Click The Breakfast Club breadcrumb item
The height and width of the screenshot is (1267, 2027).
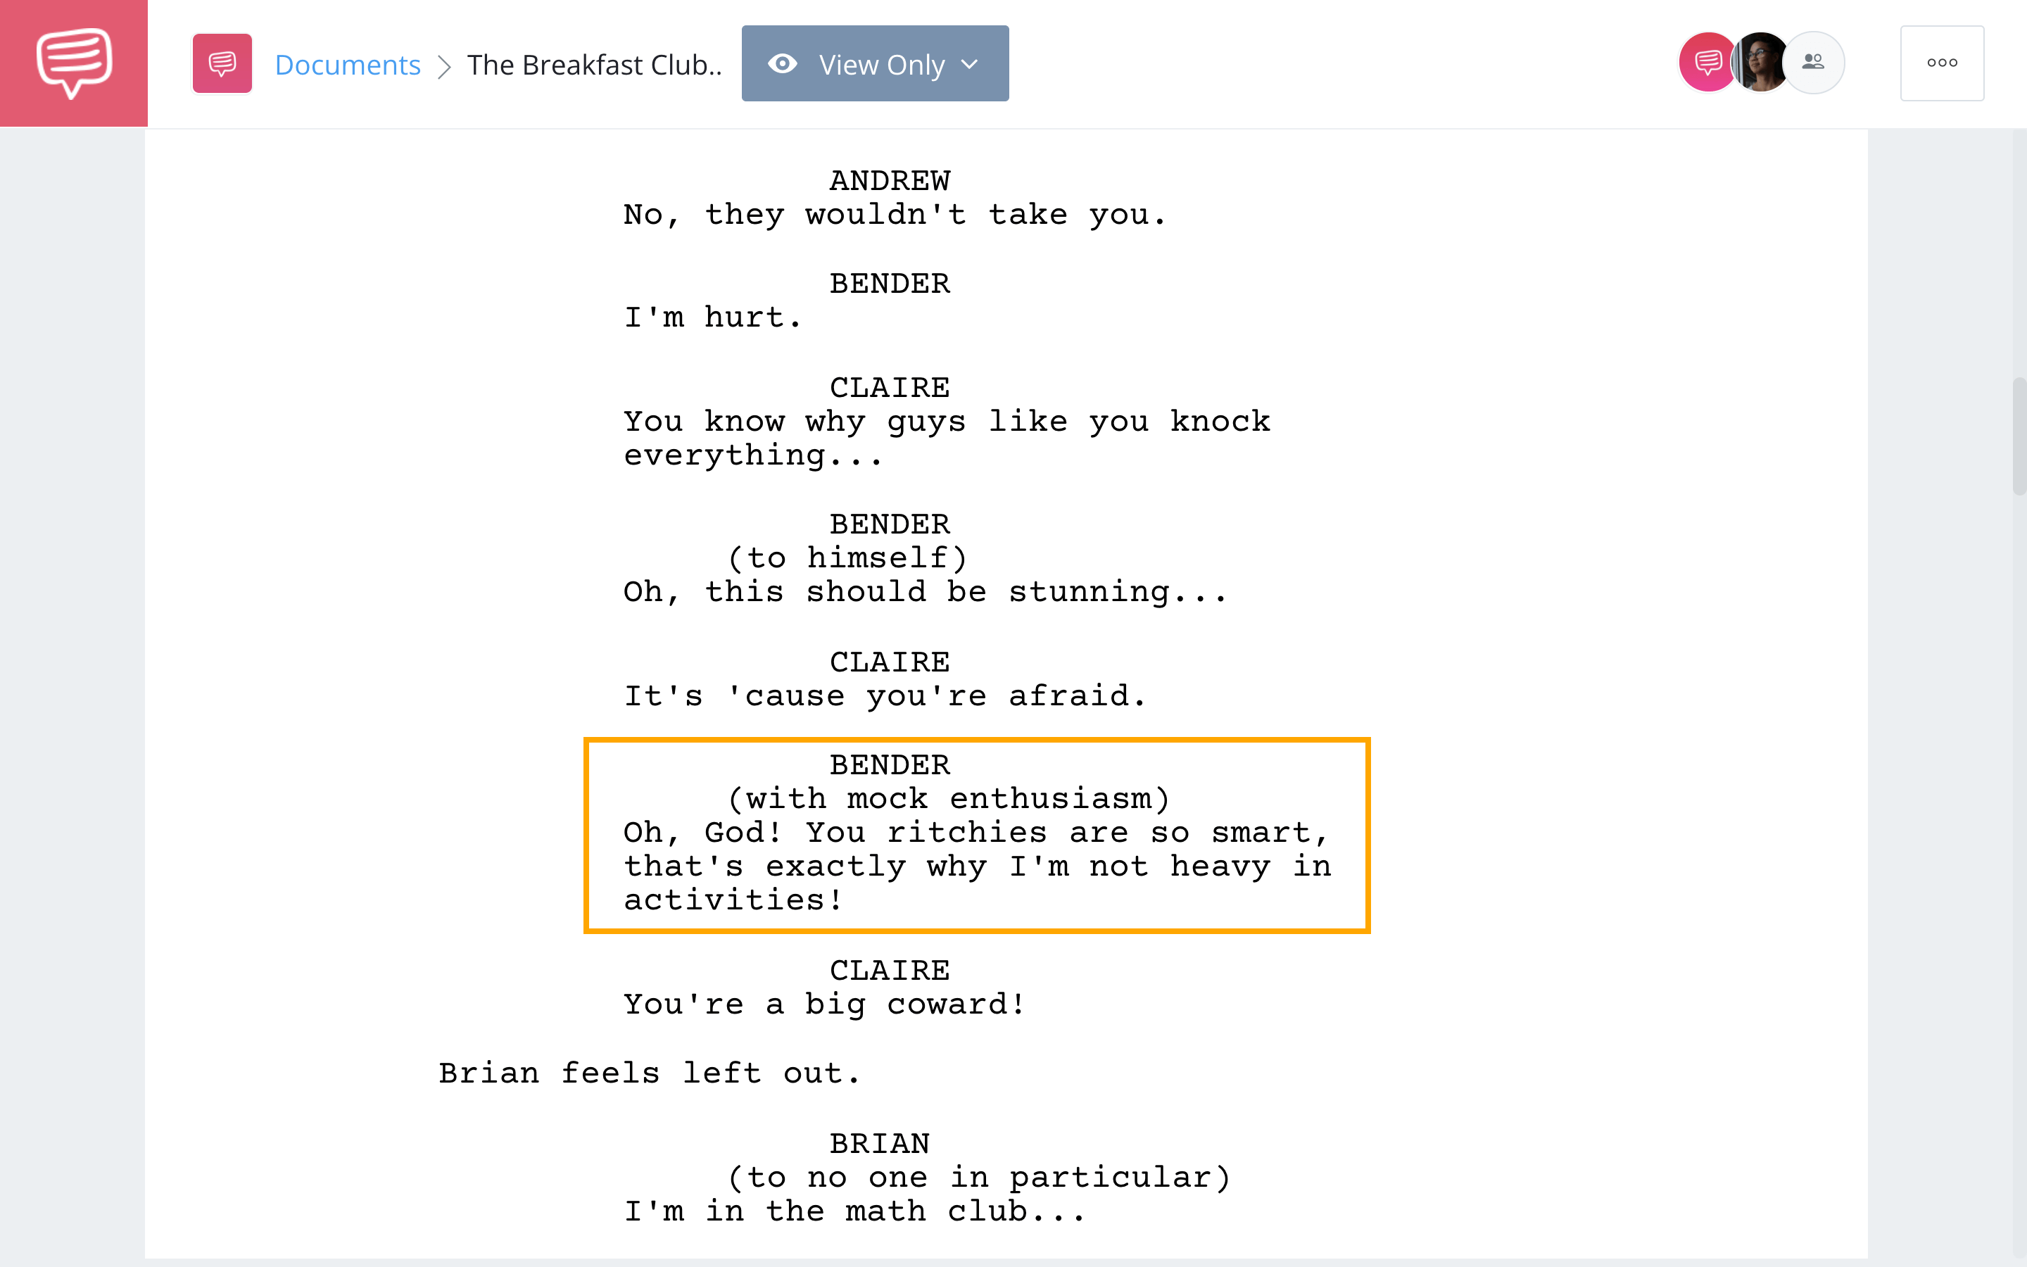pos(595,63)
